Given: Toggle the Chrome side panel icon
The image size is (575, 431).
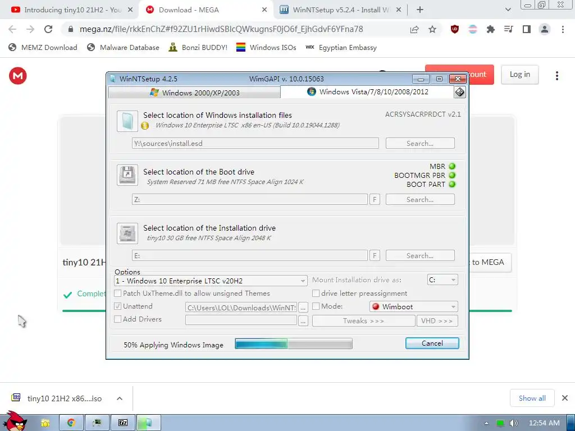Looking at the screenshot, I should click(526, 29).
